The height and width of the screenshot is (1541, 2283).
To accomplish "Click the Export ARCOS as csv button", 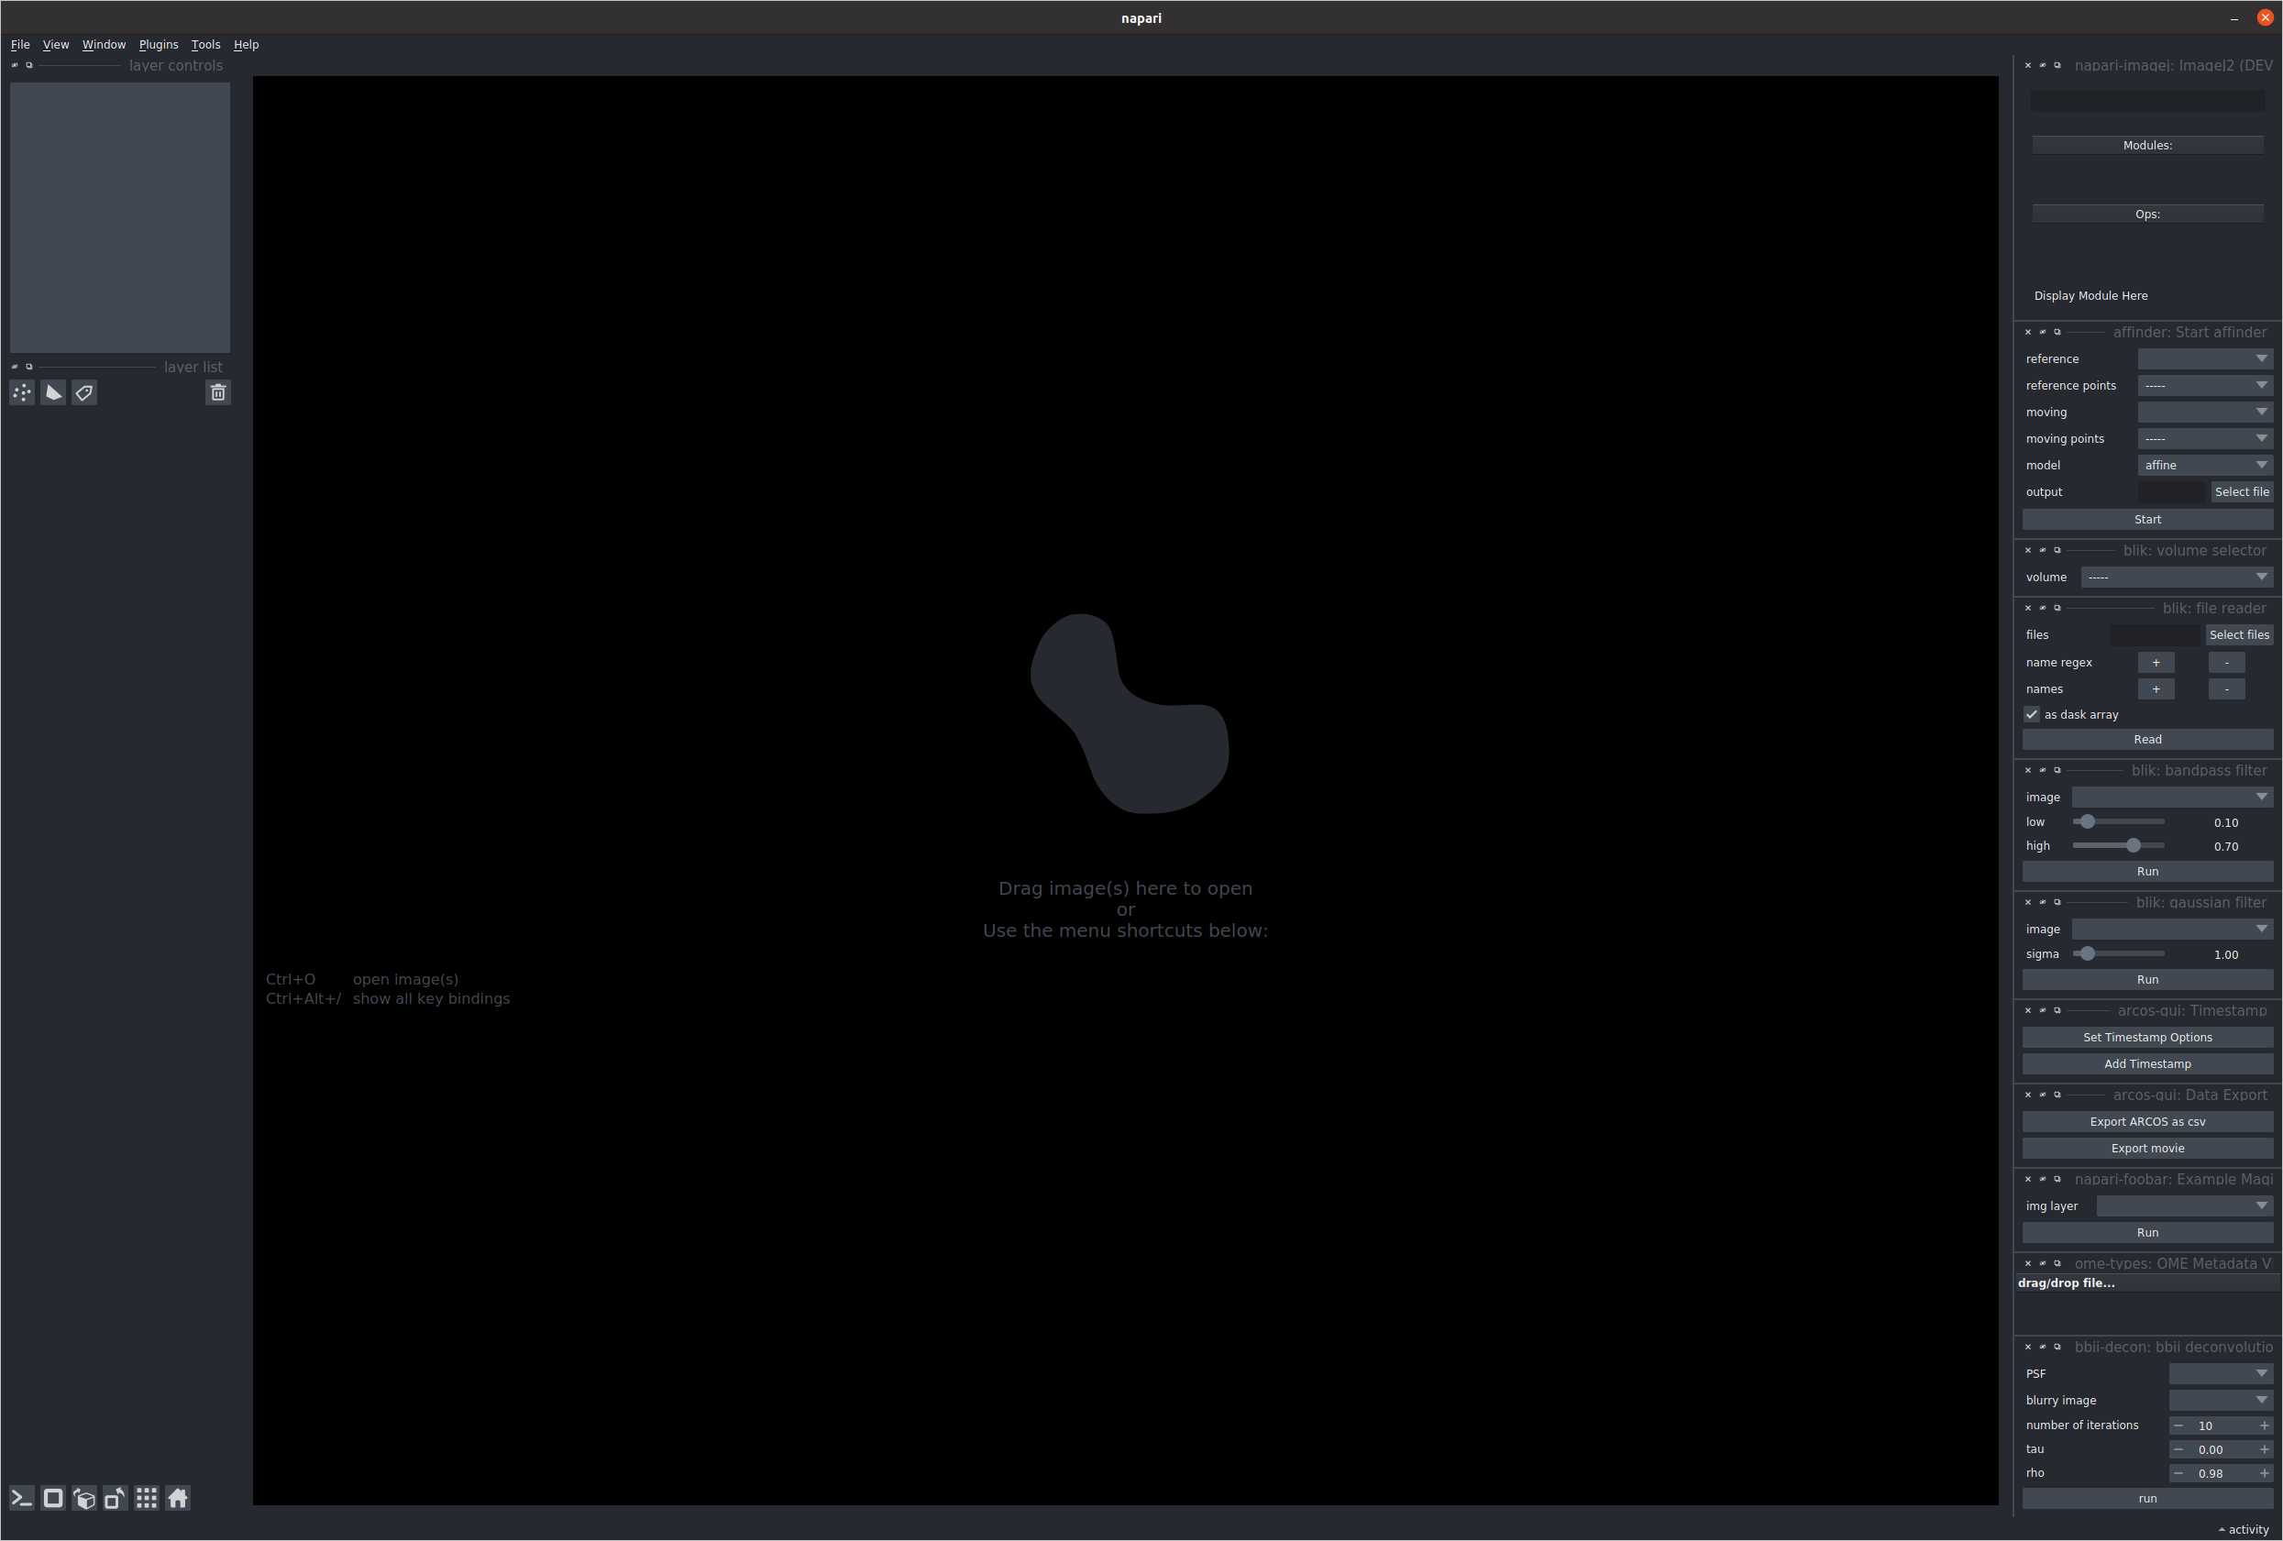I will (2147, 1122).
